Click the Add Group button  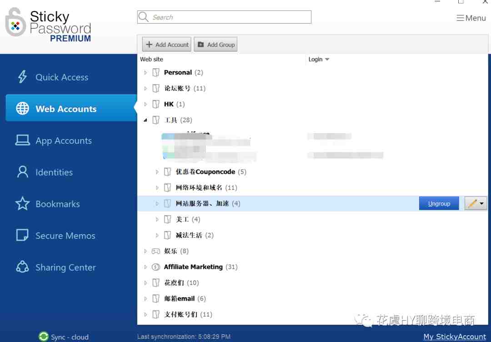pos(216,44)
